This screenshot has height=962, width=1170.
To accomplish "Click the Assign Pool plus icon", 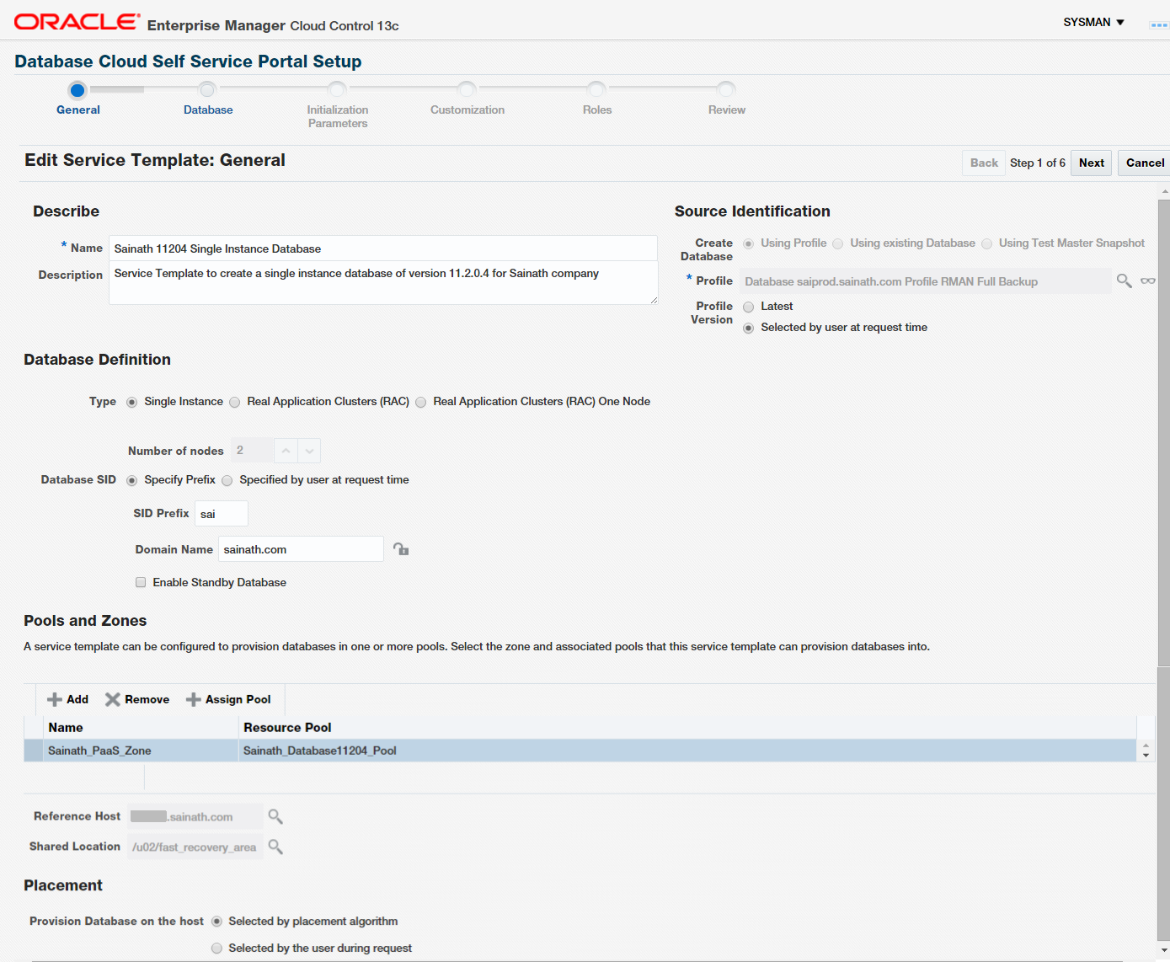I will (x=193, y=699).
